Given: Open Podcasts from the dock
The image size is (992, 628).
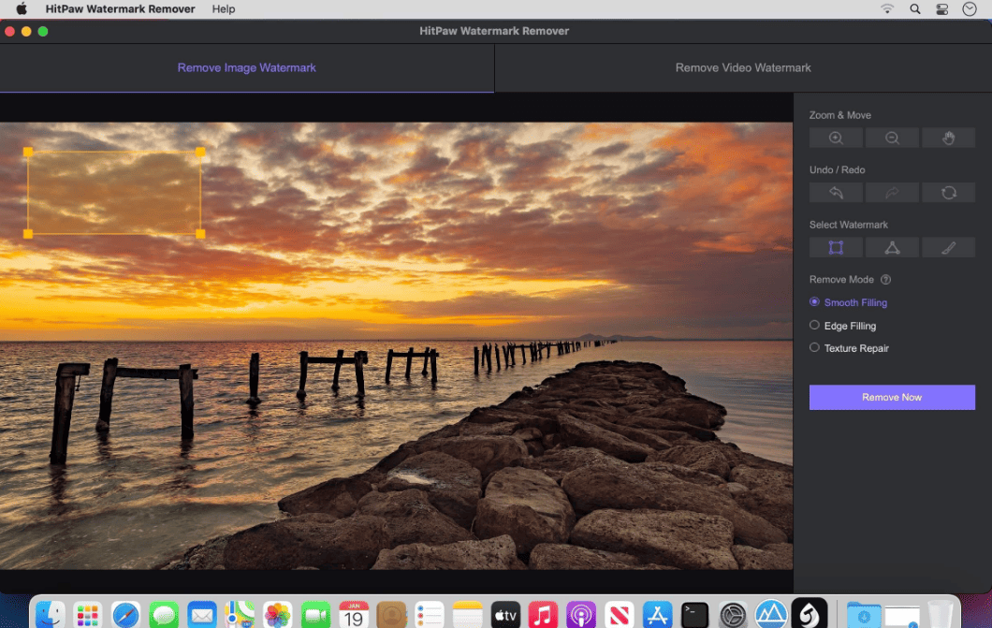Looking at the screenshot, I should (x=581, y=614).
